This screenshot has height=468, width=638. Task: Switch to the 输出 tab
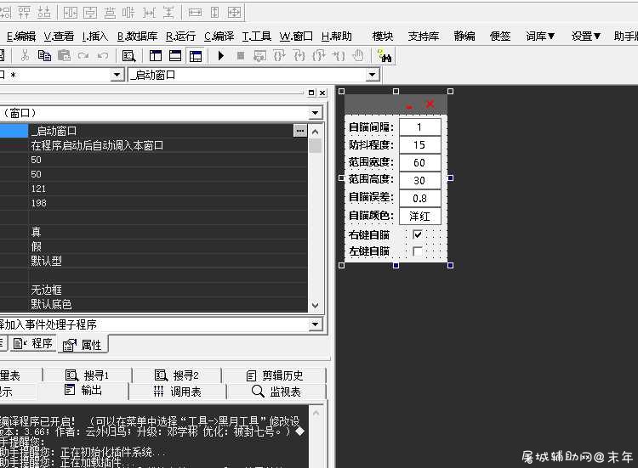coord(83,391)
